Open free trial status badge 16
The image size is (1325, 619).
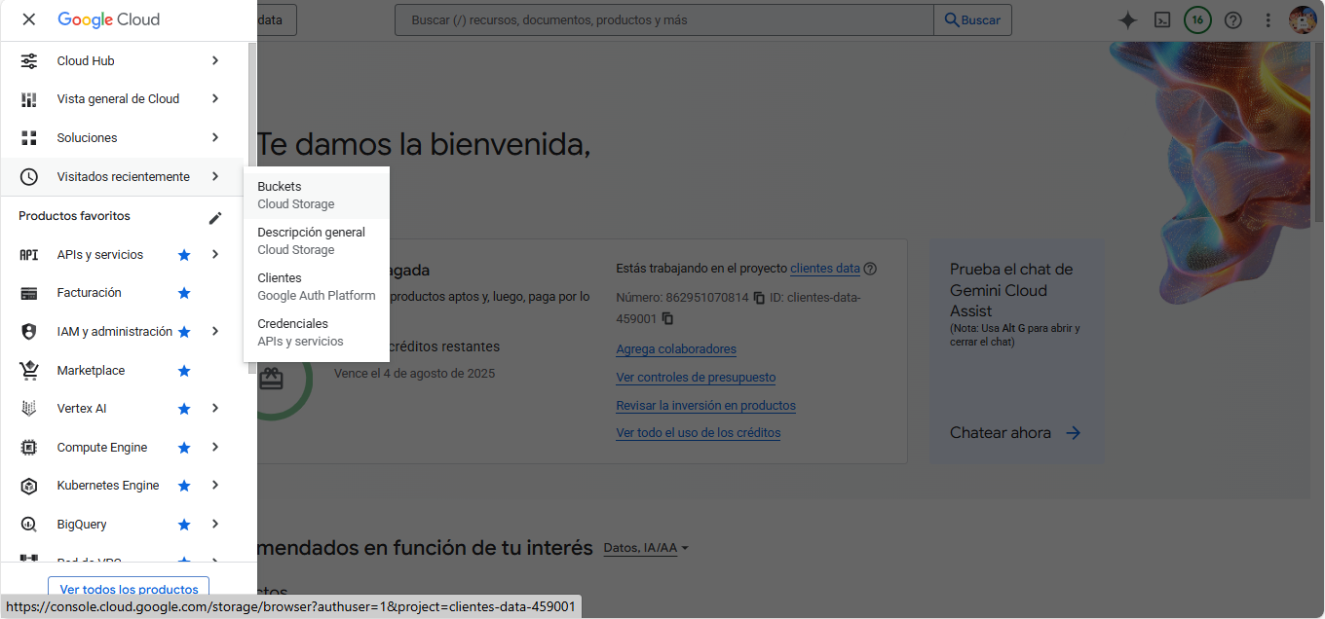coord(1197,19)
